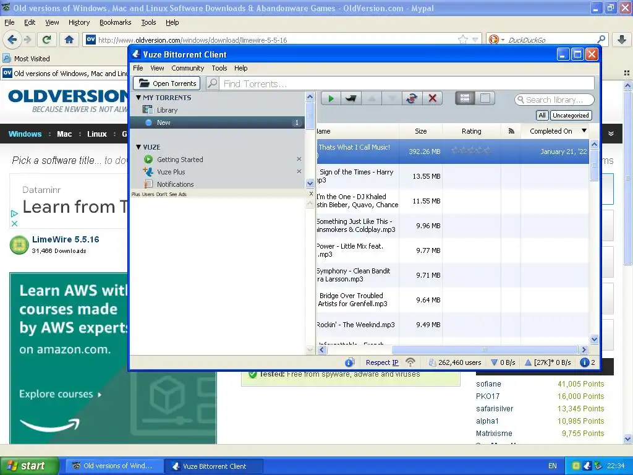Close the Plus Users ad panel
The image size is (633, 475).
(x=311, y=194)
